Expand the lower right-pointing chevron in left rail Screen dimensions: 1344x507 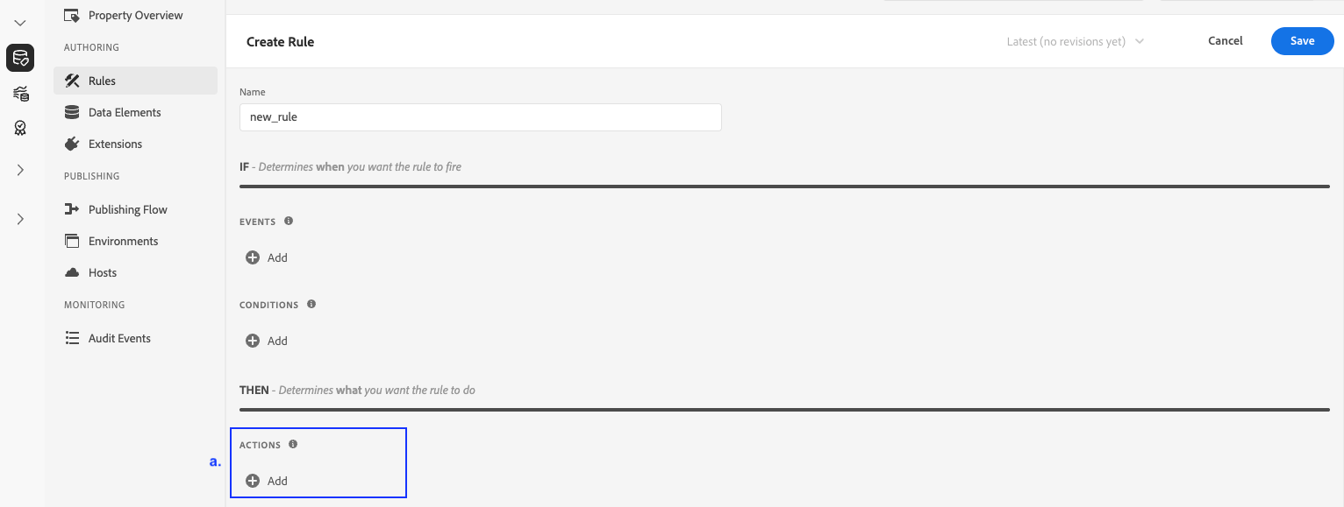coord(20,219)
